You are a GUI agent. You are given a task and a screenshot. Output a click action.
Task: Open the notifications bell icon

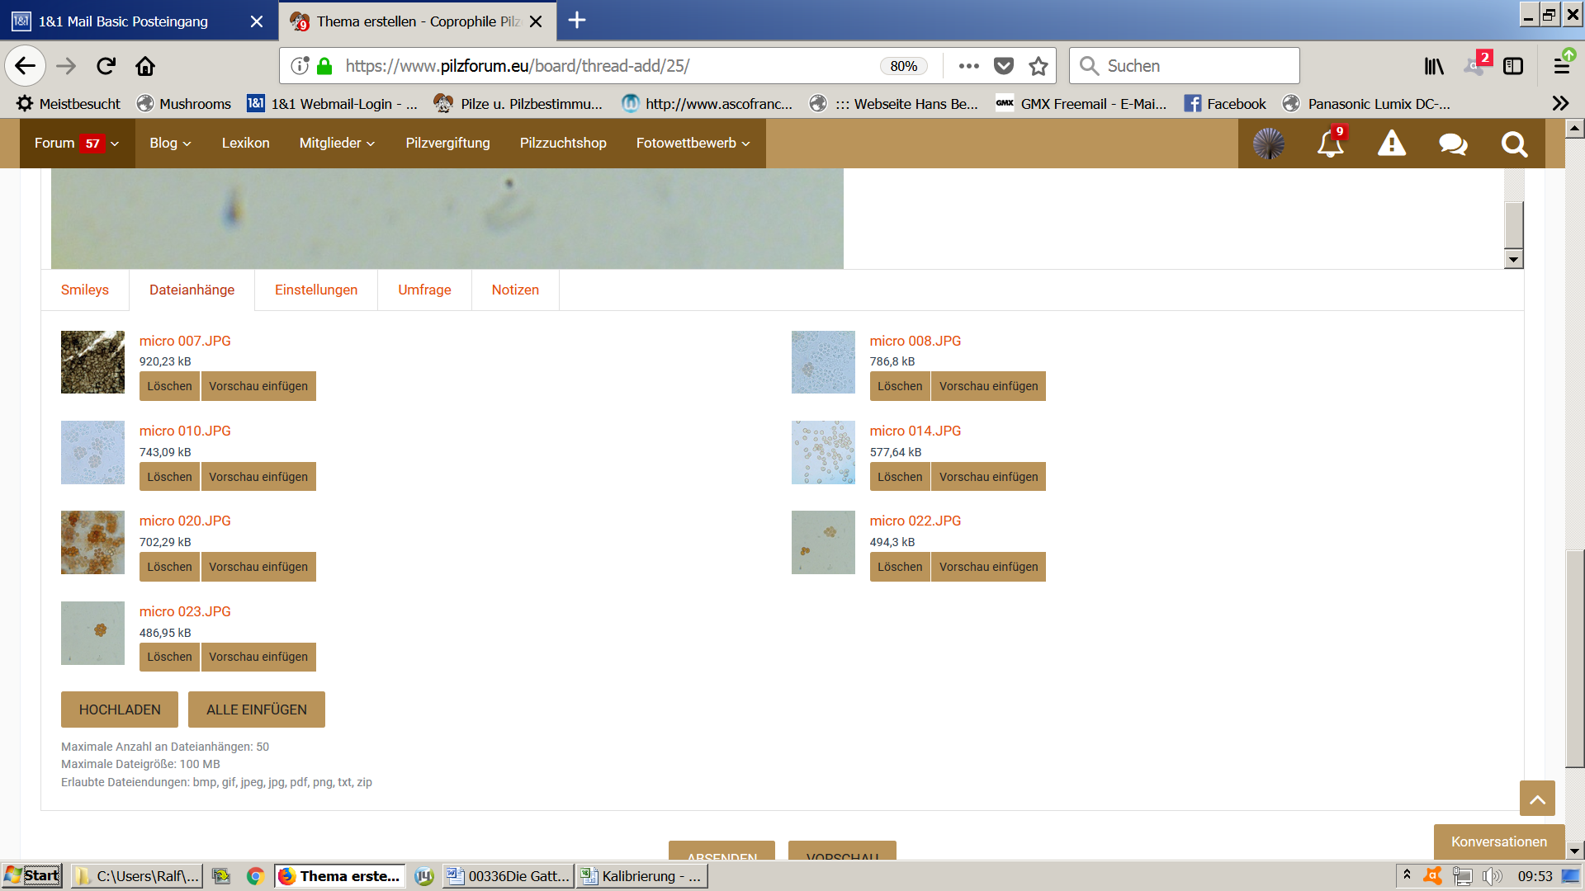tap(1330, 144)
